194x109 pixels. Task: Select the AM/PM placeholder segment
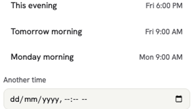point(84,99)
